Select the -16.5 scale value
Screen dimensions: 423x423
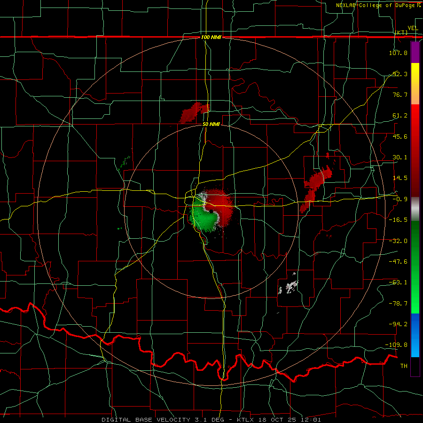(398, 220)
